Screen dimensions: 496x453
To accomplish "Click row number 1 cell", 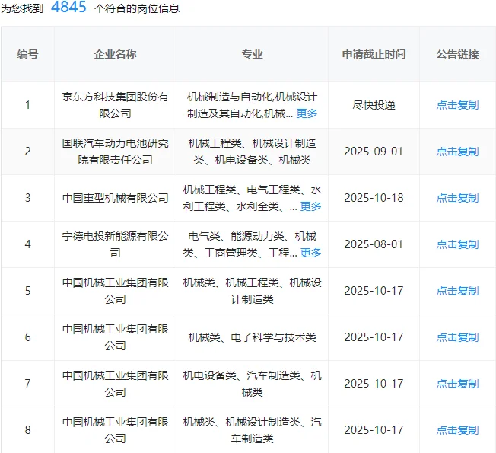I will tap(28, 105).
